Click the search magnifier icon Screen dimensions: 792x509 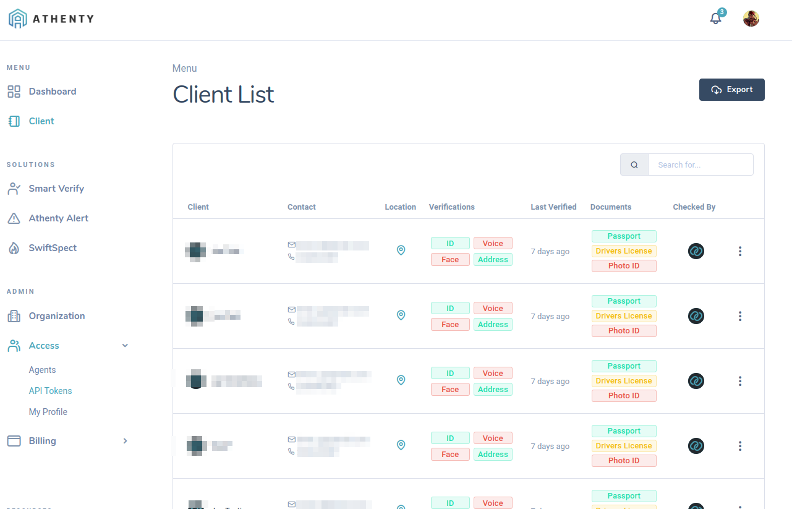[634, 165]
